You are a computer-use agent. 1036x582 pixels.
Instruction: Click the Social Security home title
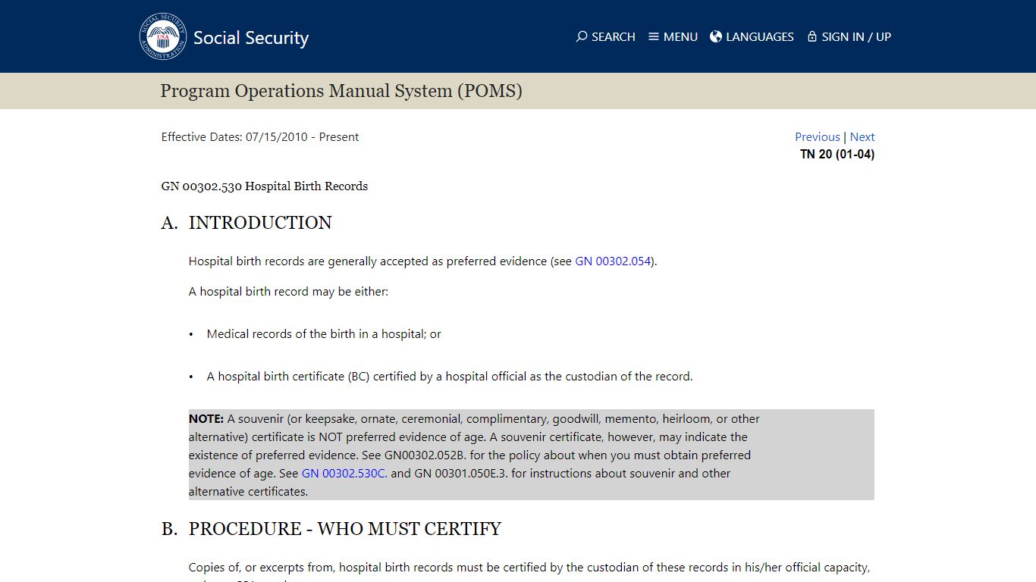(251, 38)
